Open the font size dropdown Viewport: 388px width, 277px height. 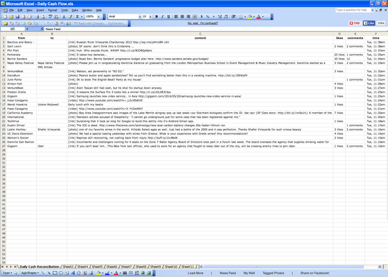(x=151, y=17)
